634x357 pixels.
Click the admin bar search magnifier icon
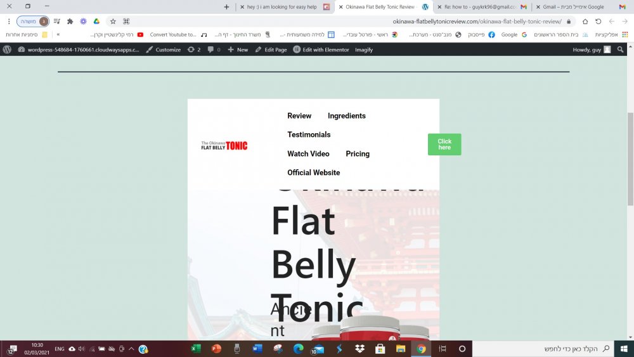(620, 49)
